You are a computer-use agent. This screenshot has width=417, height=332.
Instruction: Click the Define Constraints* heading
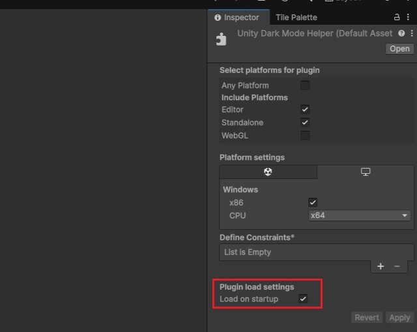[x=257, y=238]
